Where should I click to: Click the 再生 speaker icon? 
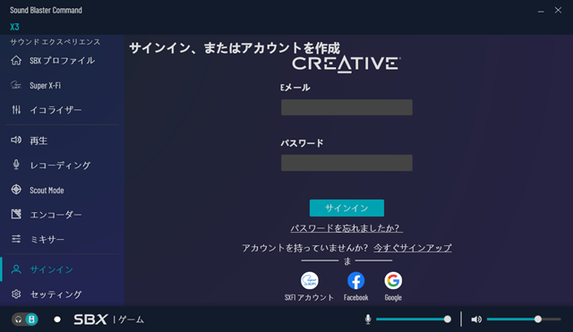click(16, 140)
